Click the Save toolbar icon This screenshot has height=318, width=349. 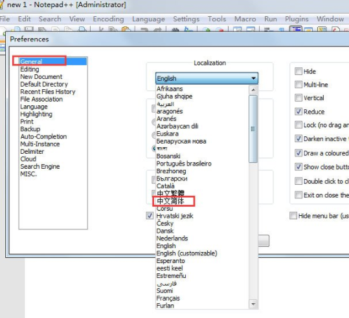pyautogui.click(x=29, y=29)
